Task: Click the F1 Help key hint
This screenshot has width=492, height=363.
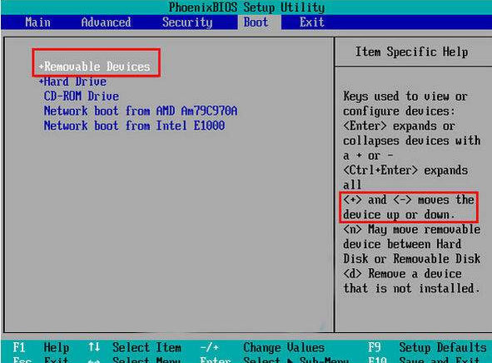Action: [x=41, y=348]
